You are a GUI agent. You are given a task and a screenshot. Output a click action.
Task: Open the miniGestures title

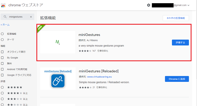(x=89, y=35)
